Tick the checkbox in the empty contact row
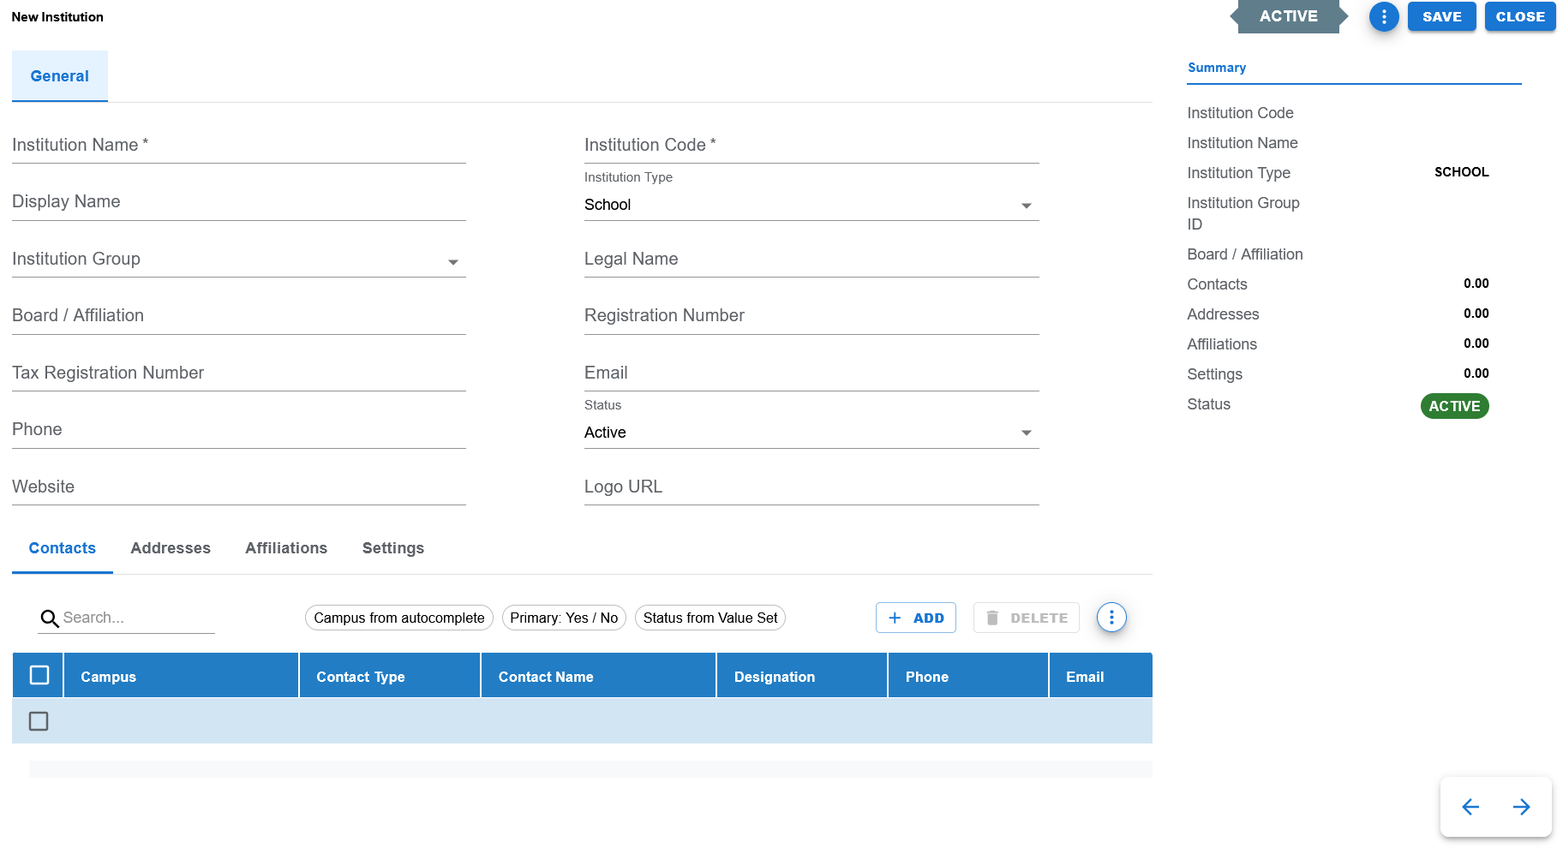 [x=39, y=721]
